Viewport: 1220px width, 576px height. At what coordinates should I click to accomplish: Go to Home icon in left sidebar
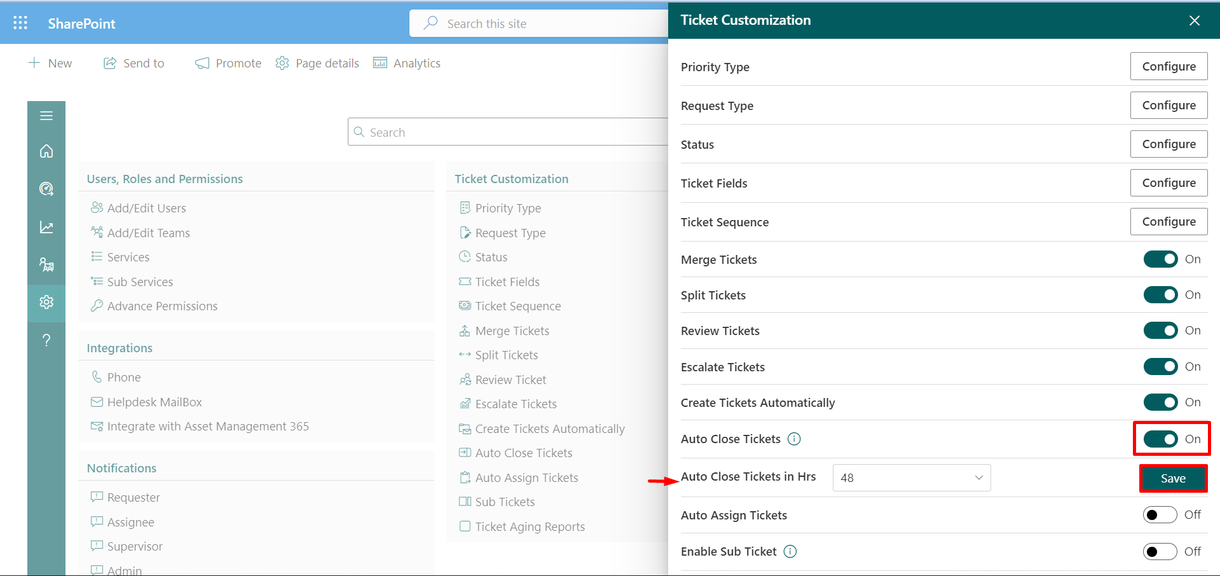click(46, 151)
